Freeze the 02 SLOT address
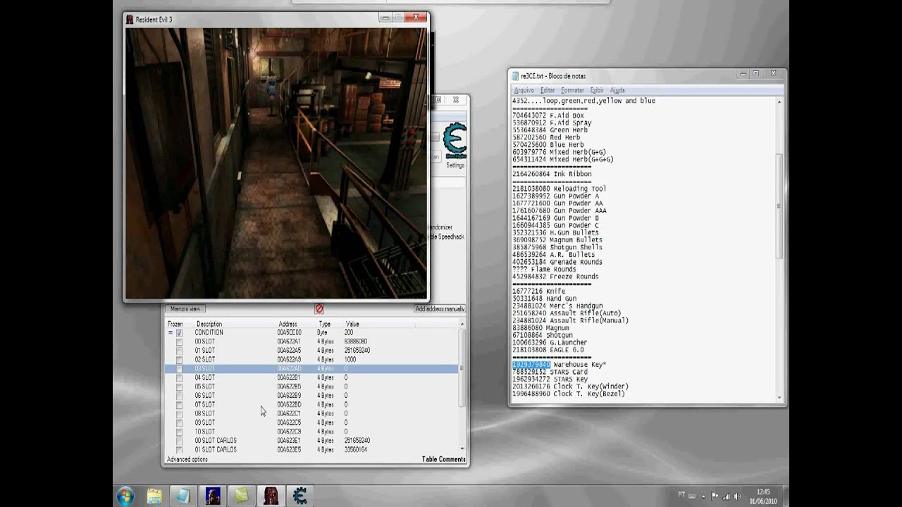The image size is (902, 507). point(179,360)
